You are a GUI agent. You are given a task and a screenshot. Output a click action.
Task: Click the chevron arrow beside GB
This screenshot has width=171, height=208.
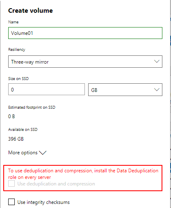pyautogui.click(x=157, y=90)
